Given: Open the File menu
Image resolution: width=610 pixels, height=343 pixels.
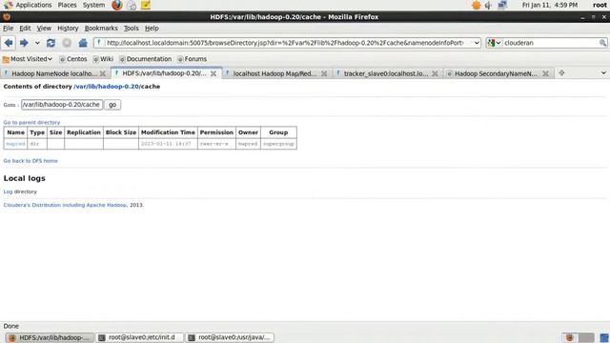Looking at the screenshot, I should click(8, 28).
